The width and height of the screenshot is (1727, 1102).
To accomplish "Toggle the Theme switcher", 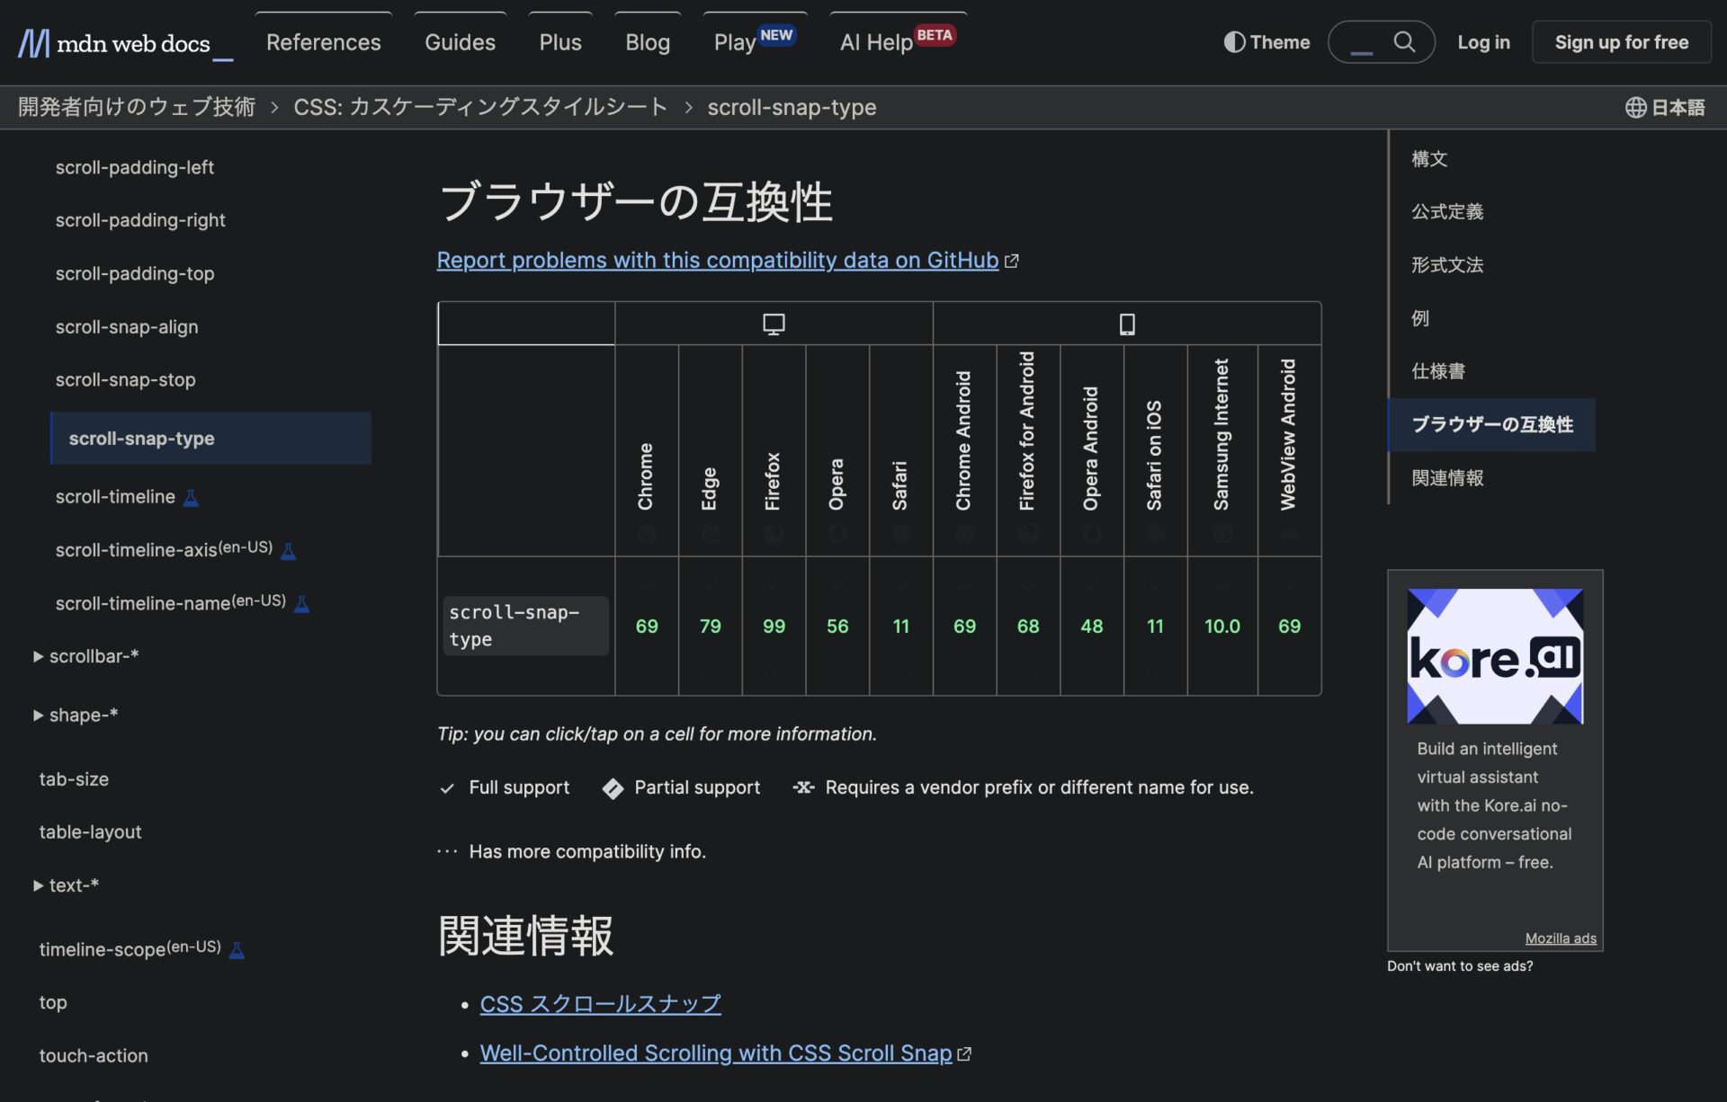I will tap(1266, 42).
